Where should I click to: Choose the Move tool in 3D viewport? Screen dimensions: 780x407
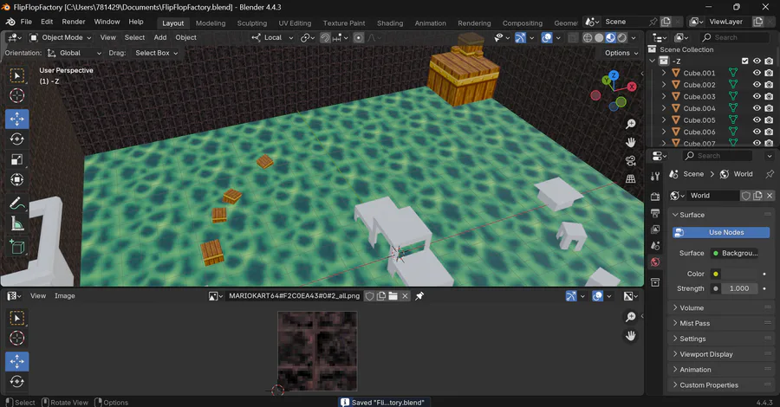17,120
